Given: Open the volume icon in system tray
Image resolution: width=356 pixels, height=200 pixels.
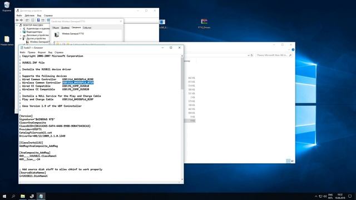Looking at the screenshot, I should [x=325, y=196].
